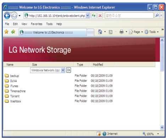Image resolution: width=166 pixels, height=138 pixels.
Task: Click the Ok button
Action: [68, 70]
